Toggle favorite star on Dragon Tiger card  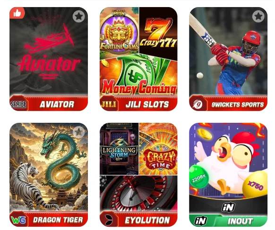click(x=78, y=132)
